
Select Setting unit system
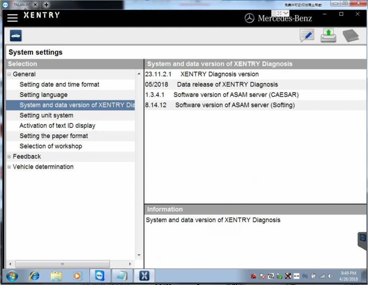click(71, 115)
